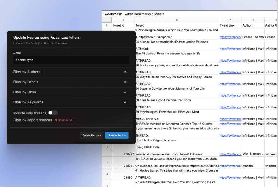Select column B header in spreadsheet
The height and width of the screenshot is (187, 278).
tap(177, 20)
